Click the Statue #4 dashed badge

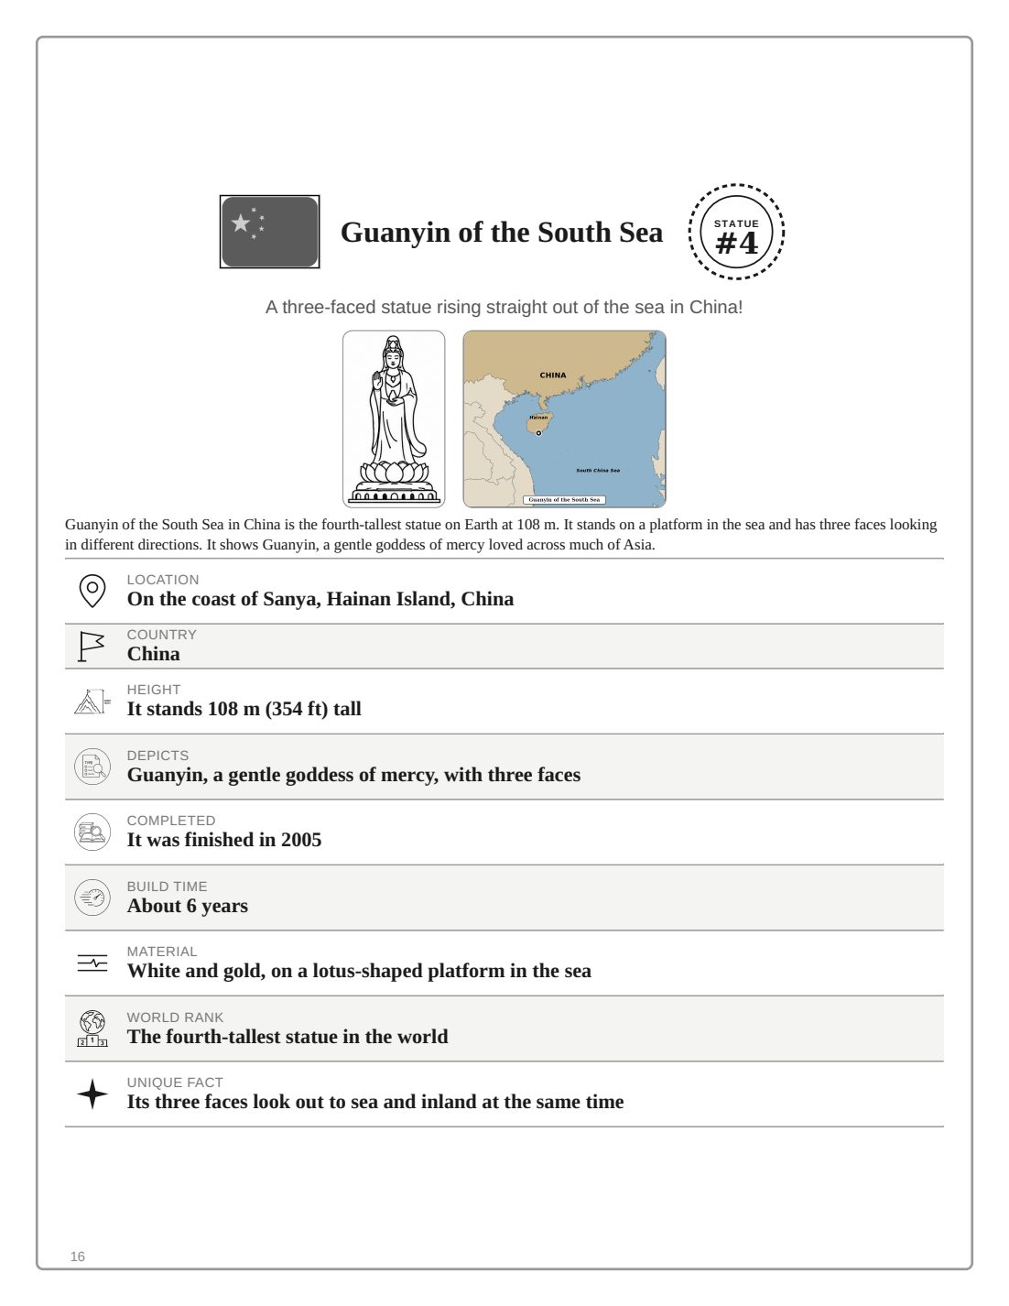[736, 233]
